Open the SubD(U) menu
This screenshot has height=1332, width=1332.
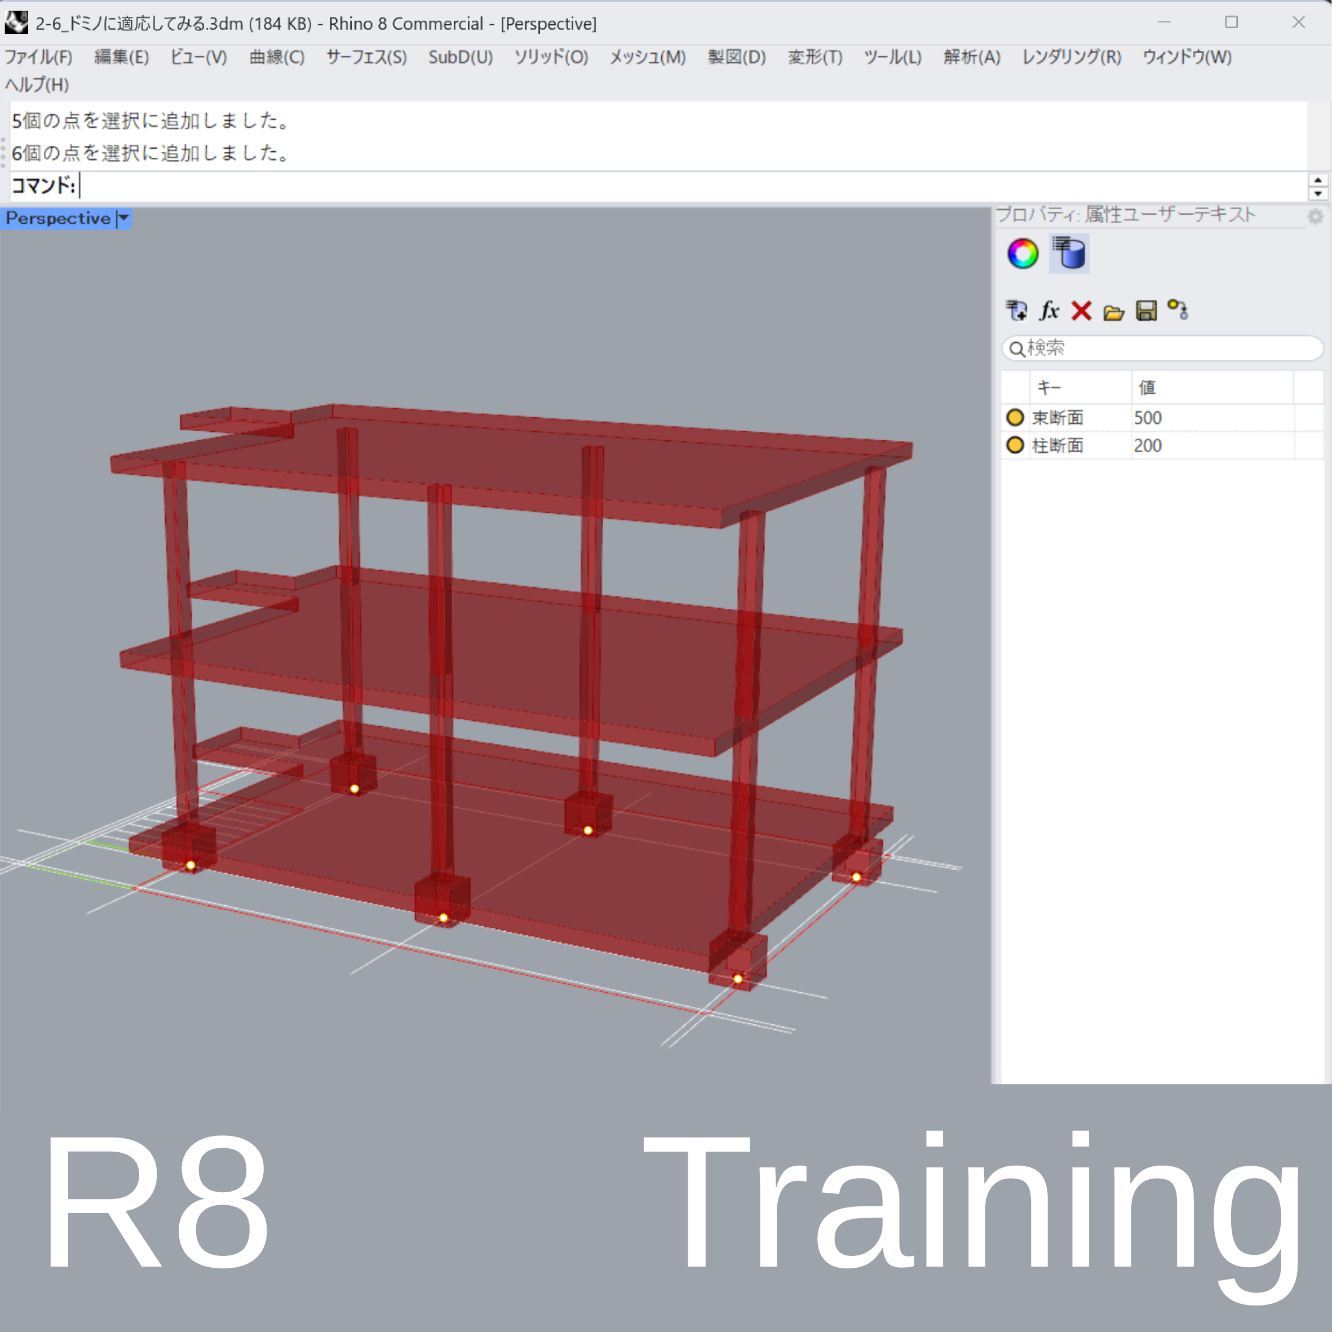tap(461, 57)
